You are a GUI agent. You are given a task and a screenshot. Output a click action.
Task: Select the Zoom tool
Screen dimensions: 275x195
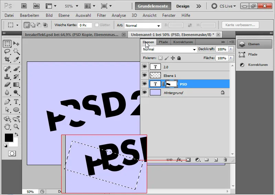[16, 126]
